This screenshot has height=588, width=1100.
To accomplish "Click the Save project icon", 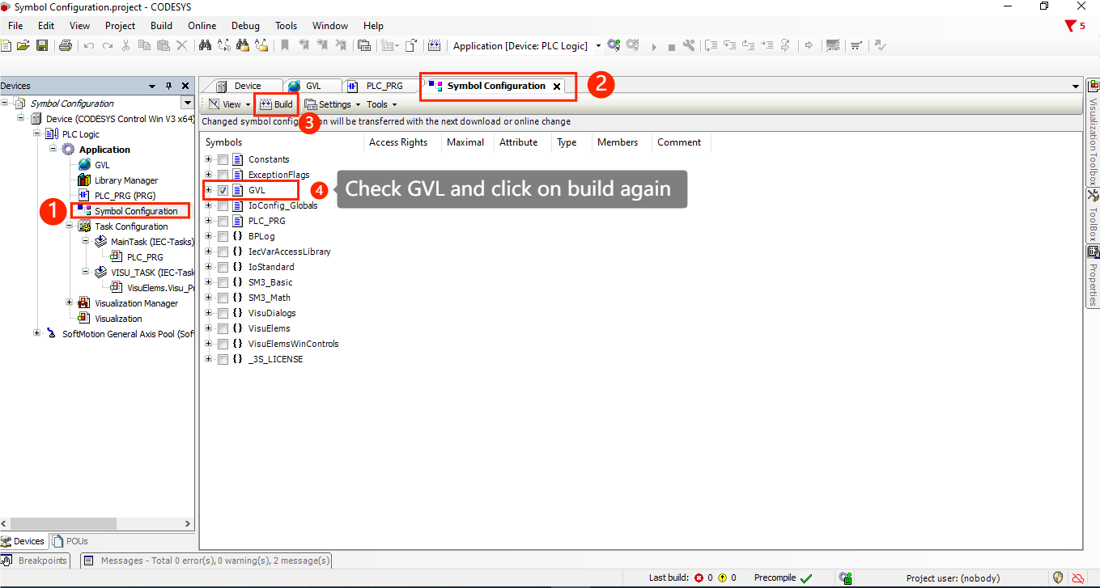I will (41, 46).
